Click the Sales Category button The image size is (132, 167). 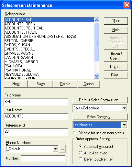(x=100, y=117)
